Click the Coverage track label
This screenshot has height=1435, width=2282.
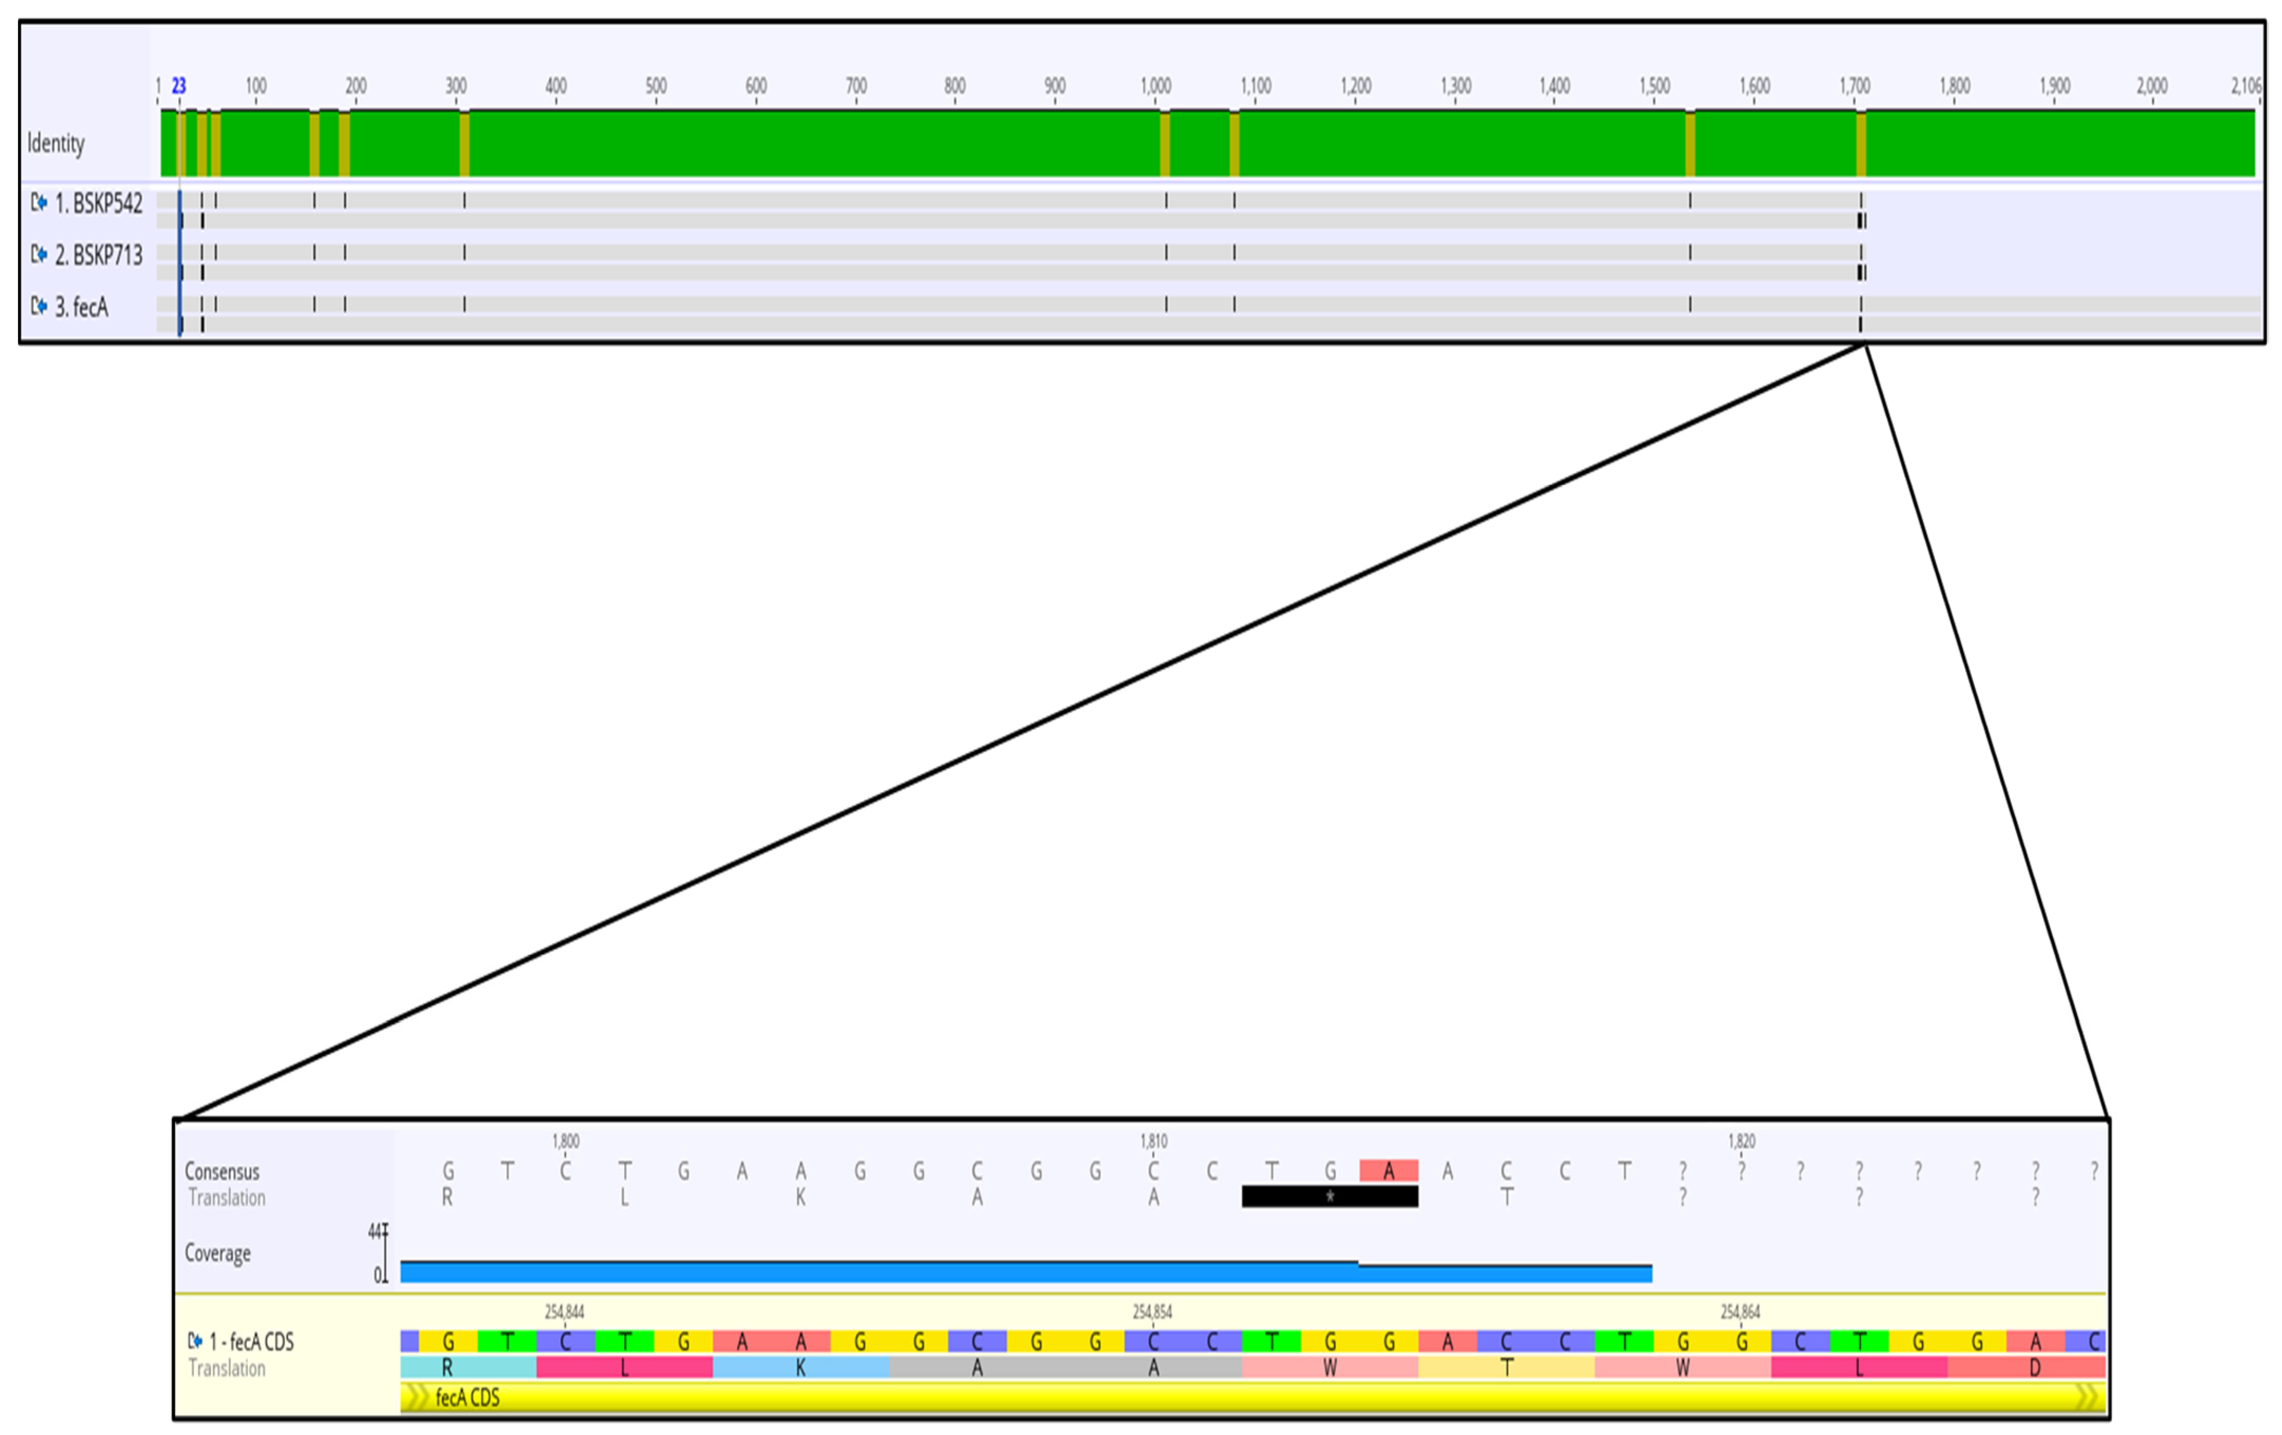point(217,1253)
